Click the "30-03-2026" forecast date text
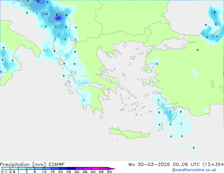Screen dimensions: 224x173 pos(154,165)
